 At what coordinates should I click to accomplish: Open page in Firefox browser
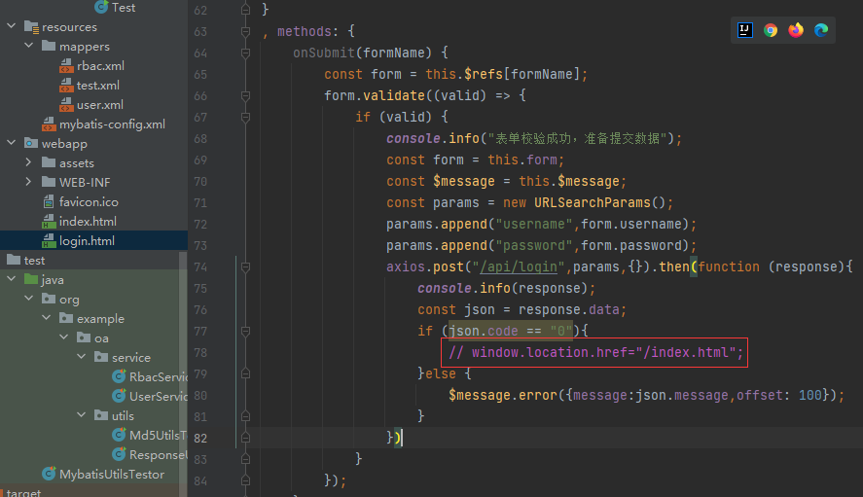(796, 30)
